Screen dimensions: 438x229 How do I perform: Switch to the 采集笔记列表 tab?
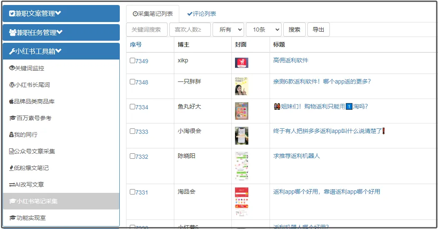point(153,14)
